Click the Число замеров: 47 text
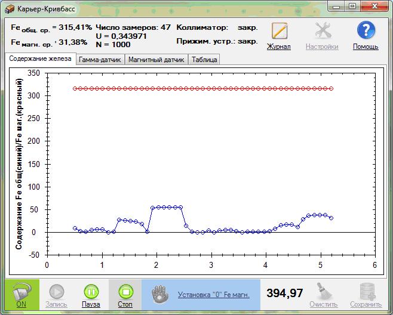The width and height of the screenshot is (393, 315). coord(133,27)
